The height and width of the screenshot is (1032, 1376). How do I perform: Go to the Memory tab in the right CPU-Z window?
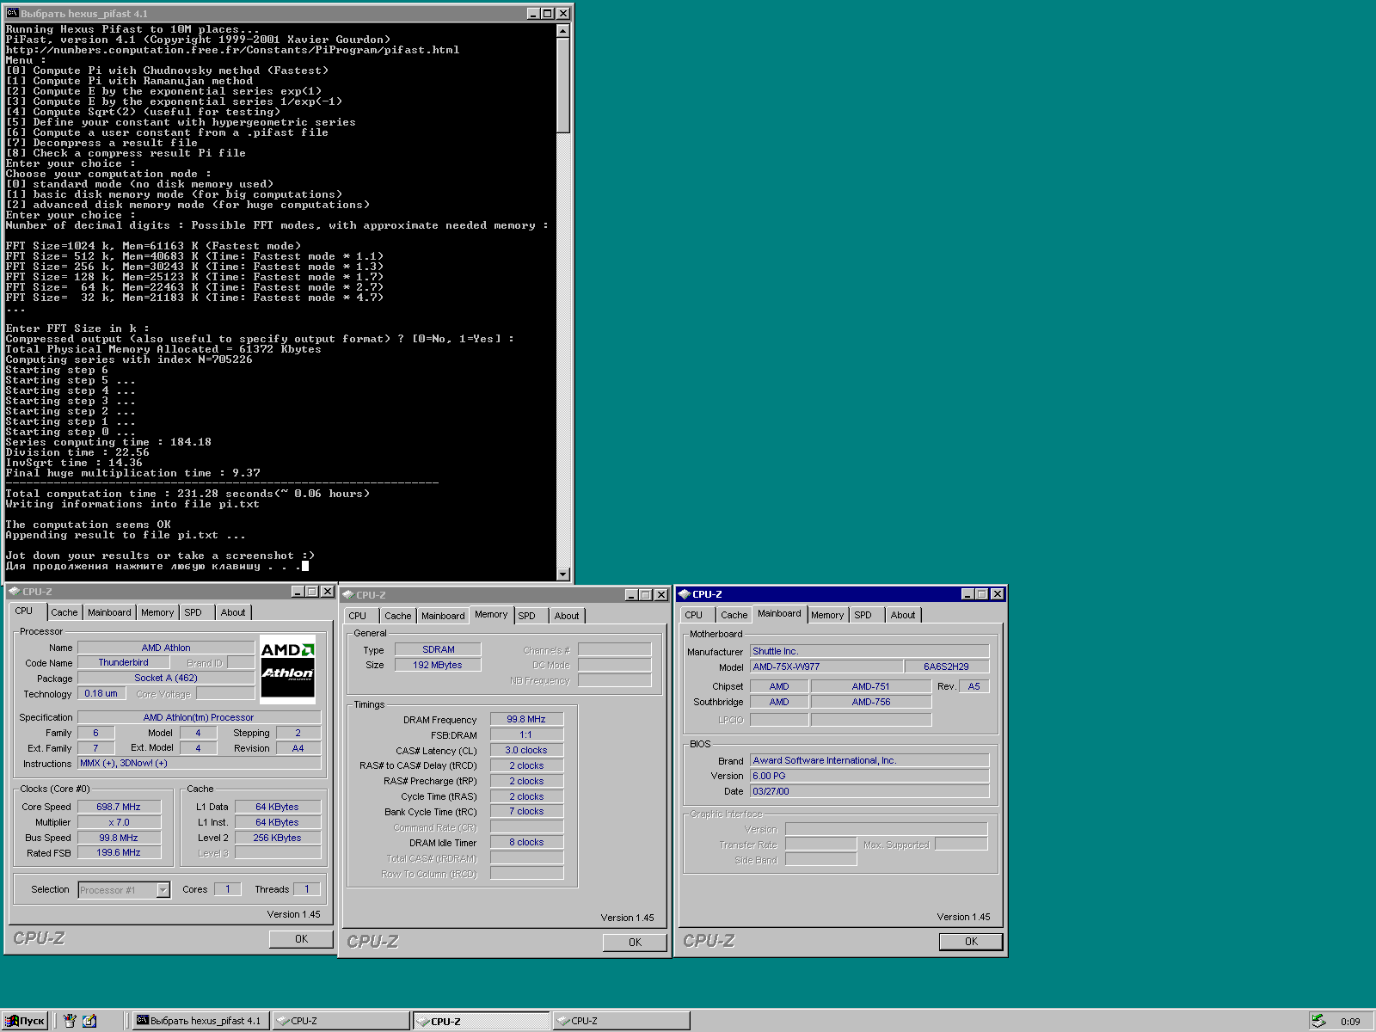(x=827, y=615)
